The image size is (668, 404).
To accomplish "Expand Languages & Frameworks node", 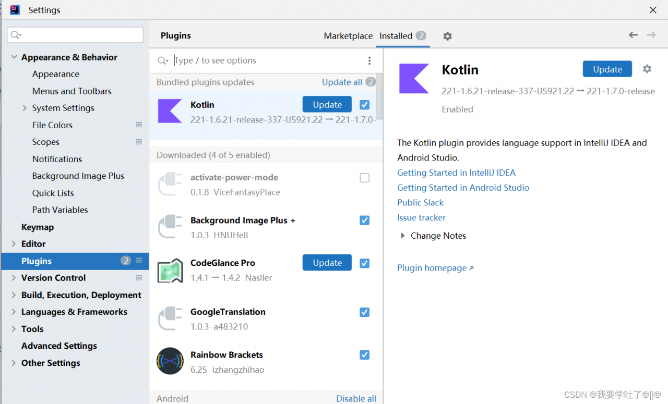I will pyautogui.click(x=14, y=312).
